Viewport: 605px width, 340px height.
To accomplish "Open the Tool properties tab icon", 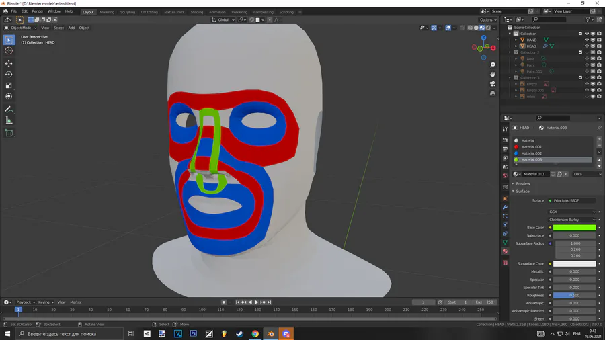I will coord(505,129).
